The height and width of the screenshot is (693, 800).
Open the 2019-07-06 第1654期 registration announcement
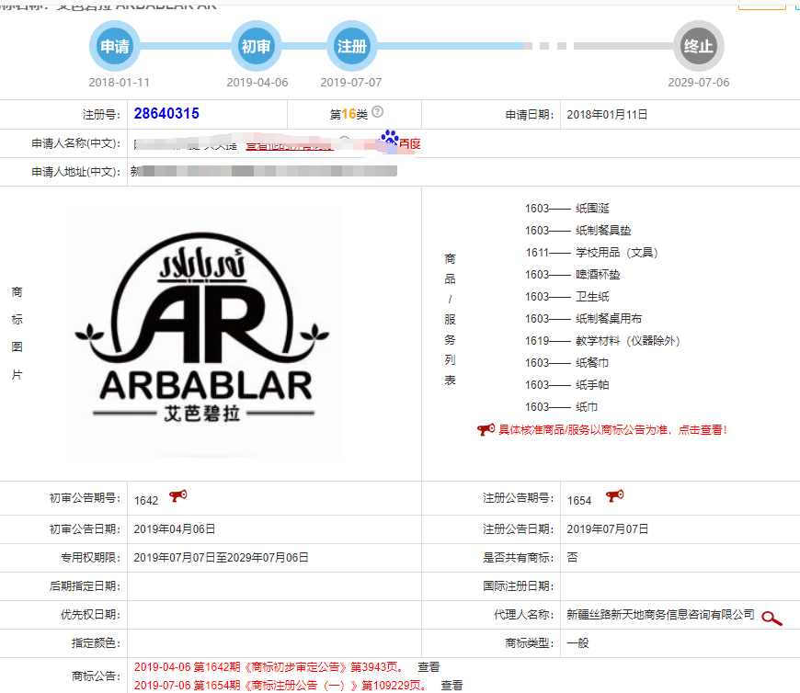click(x=281, y=686)
